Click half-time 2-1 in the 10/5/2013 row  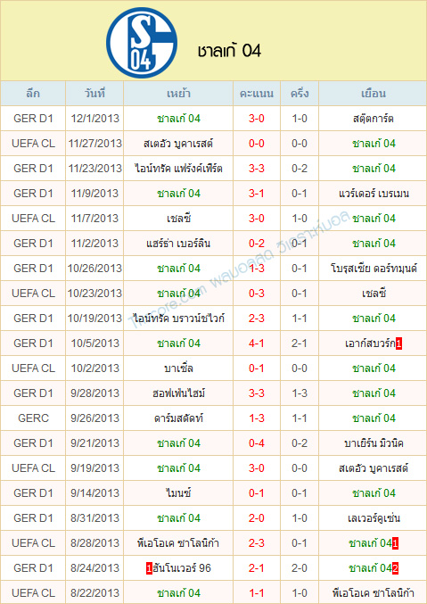300,343
